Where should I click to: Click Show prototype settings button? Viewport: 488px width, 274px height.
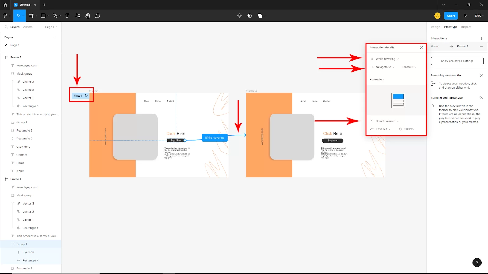coord(457,61)
